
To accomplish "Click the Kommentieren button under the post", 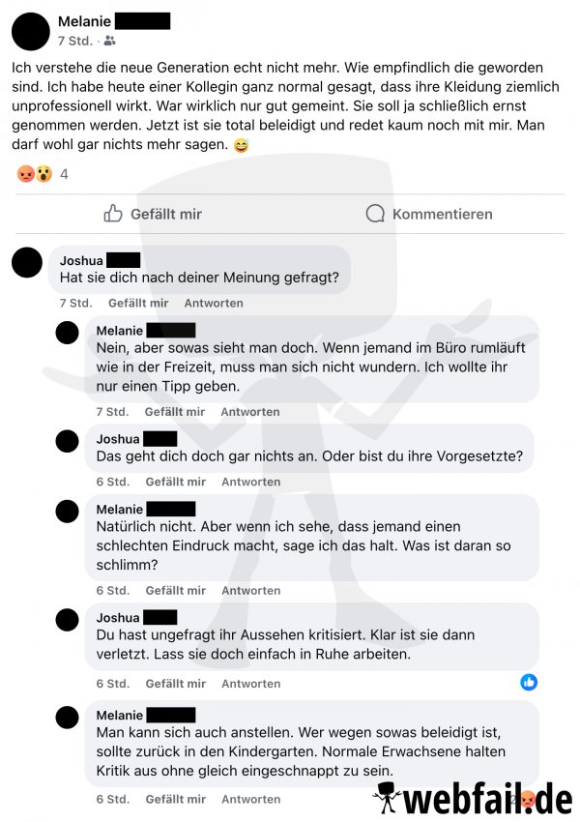I will click(429, 214).
